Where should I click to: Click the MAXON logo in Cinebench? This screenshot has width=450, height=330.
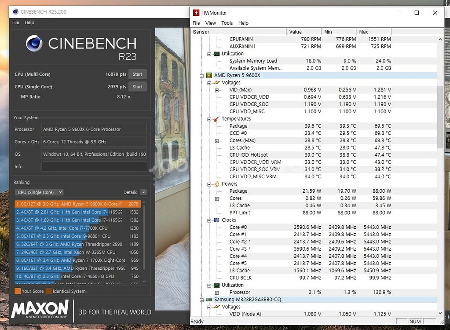pyautogui.click(x=40, y=309)
